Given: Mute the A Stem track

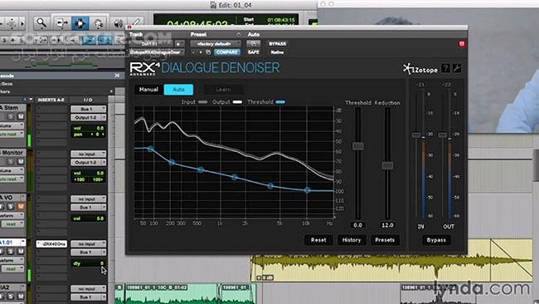Looking at the screenshot, I should [x=21, y=116].
